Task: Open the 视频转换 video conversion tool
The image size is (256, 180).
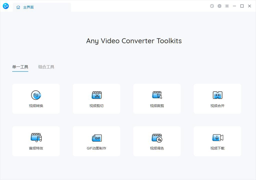Action: (36, 98)
